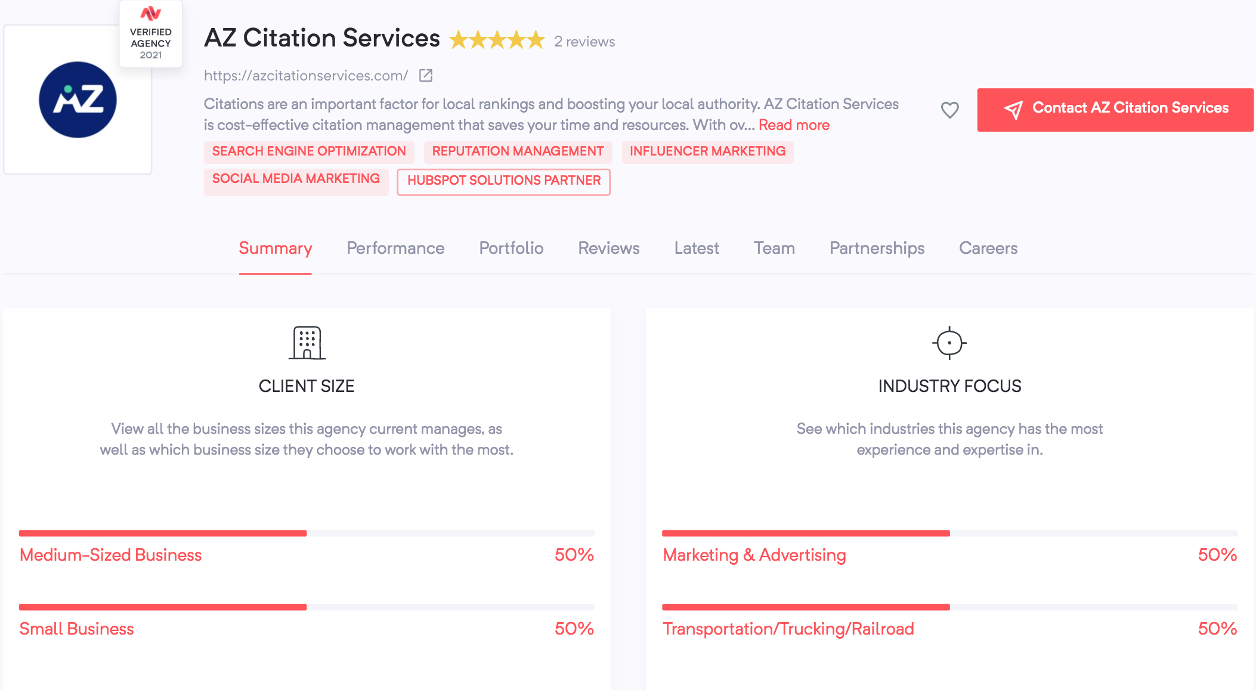Click the Client Size building icon

[307, 343]
